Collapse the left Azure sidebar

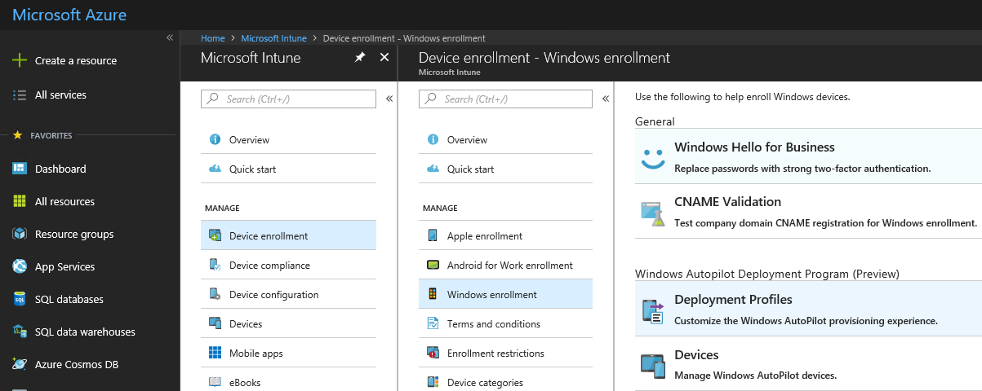pyautogui.click(x=170, y=37)
